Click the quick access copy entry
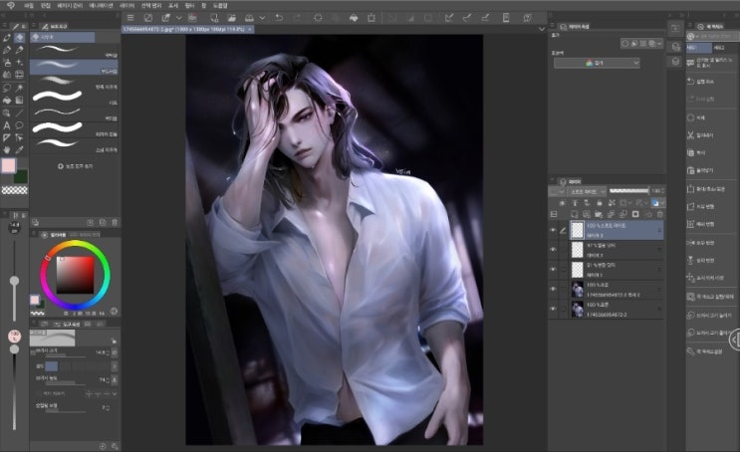Viewport: 740px width, 452px height. coord(697,153)
